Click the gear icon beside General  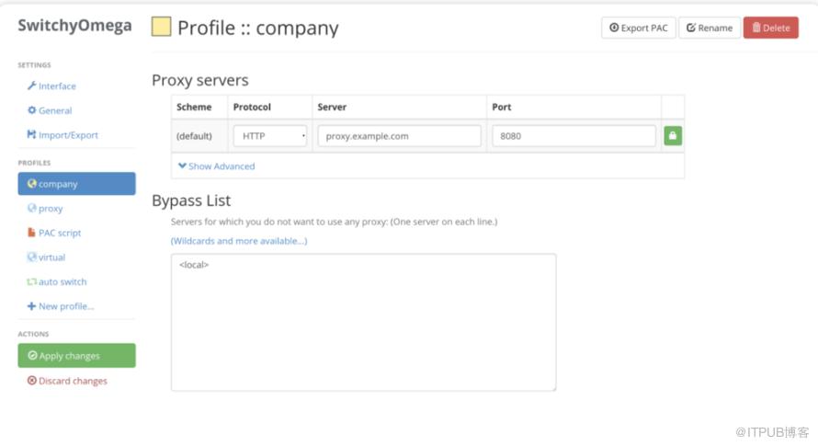click(x=32, y=110)
